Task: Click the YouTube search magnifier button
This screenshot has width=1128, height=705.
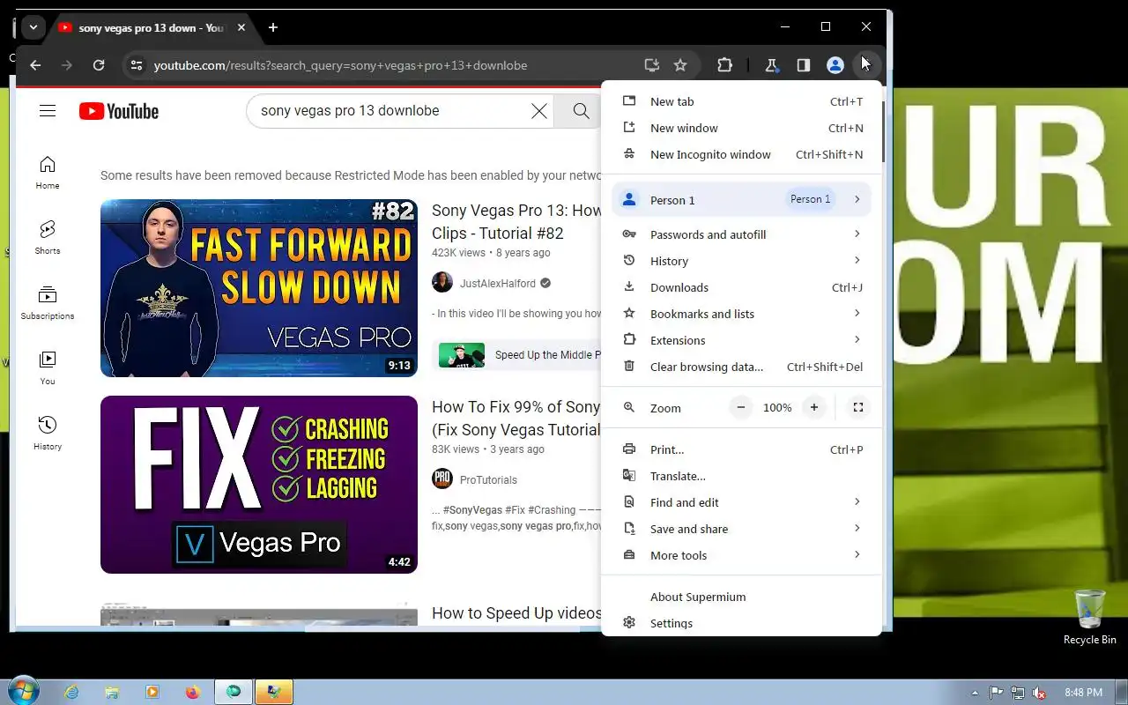Action: (580, 111)
